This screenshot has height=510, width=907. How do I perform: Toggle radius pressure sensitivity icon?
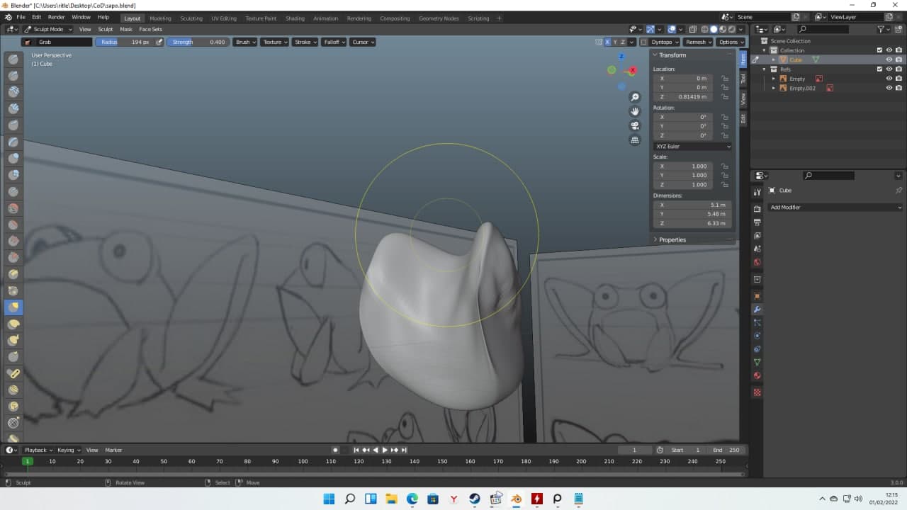(159, 42)
